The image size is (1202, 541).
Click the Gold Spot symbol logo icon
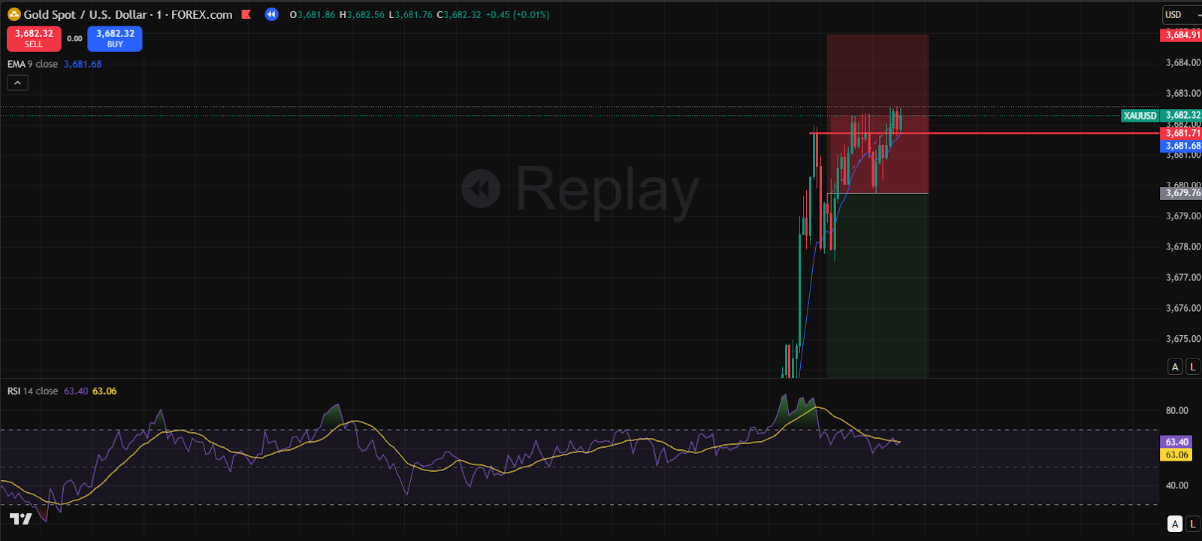pos(14,14)
